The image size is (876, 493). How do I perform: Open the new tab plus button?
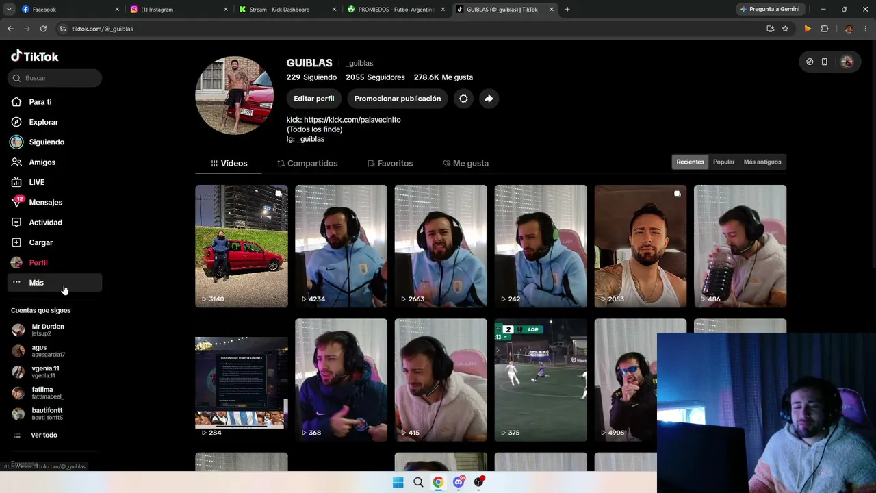[x=567, y=10]
